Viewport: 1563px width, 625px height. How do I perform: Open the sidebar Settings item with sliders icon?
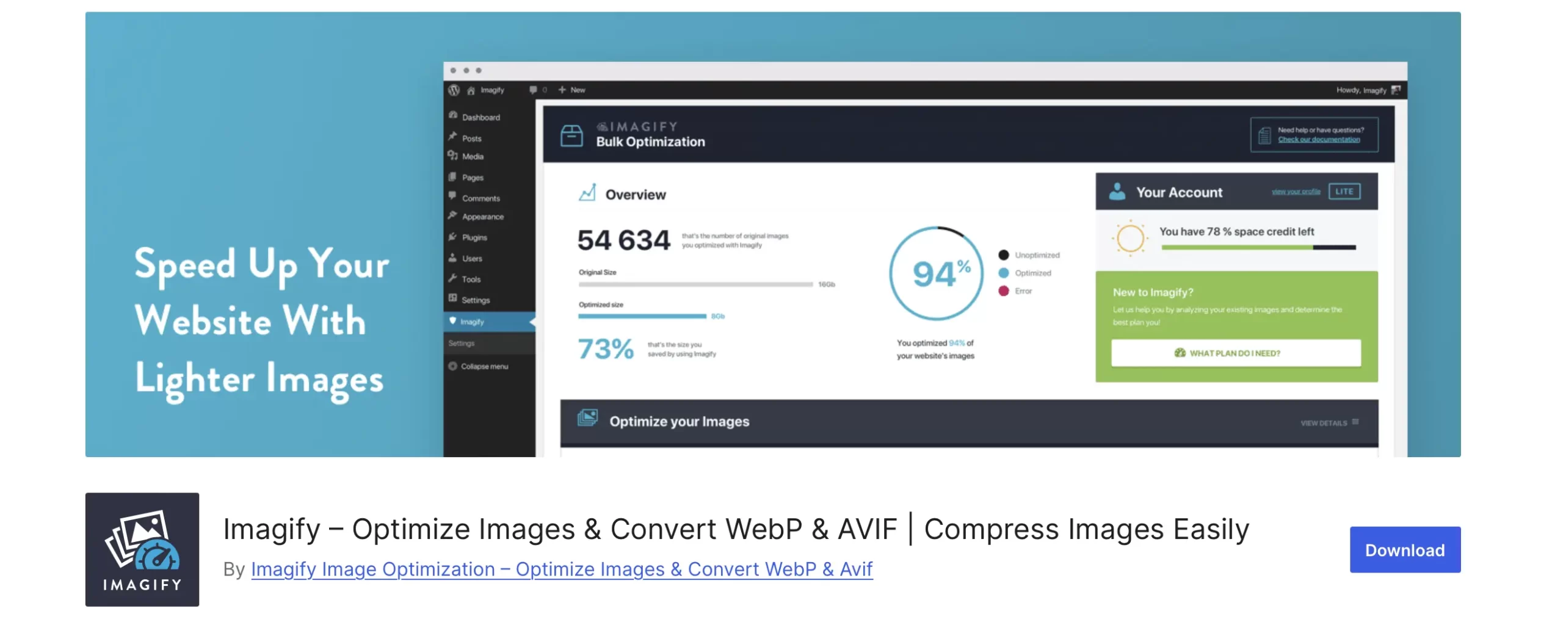pyautogui.click(x=476, y=300)
